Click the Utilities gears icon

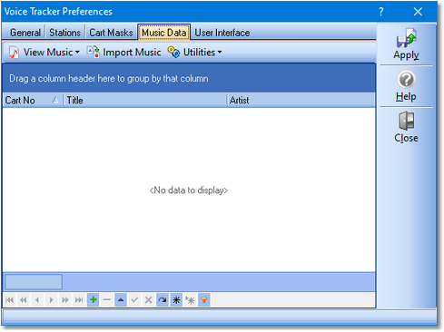coord(173,52)
